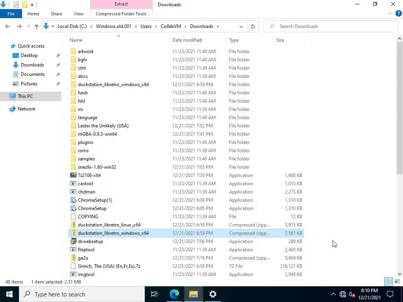Screen dimensions: 403x302
Task: Select the ga2u zip archive icon
Action: pos(73,258)
